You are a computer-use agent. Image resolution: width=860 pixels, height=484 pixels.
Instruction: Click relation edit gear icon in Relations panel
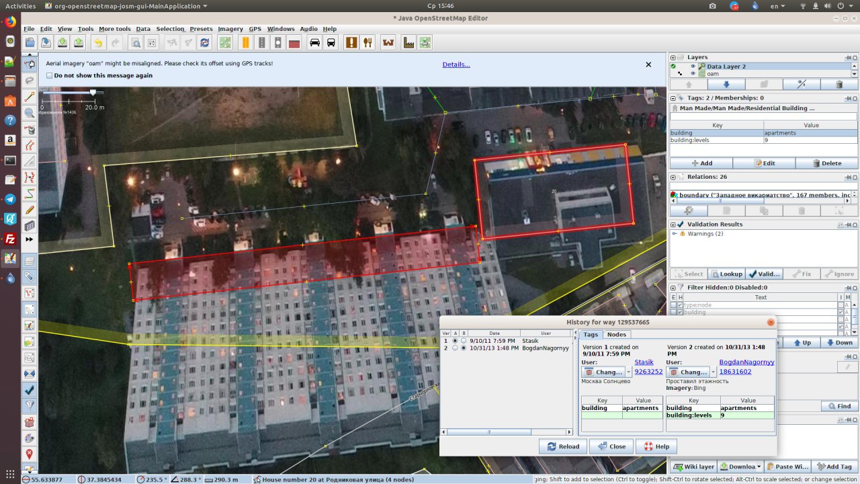click(689, 210)
